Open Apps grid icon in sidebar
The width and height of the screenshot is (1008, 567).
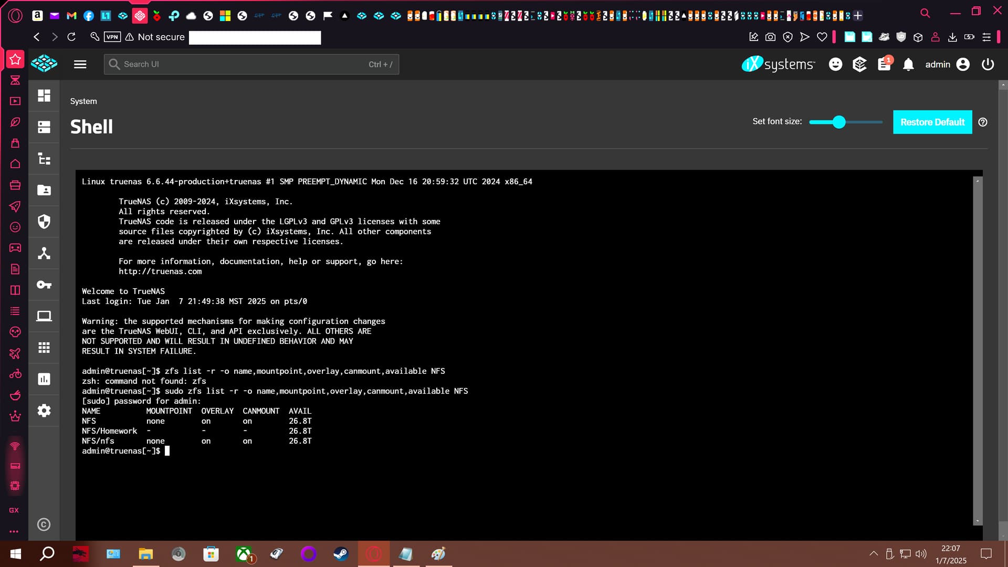click(44, 348)
